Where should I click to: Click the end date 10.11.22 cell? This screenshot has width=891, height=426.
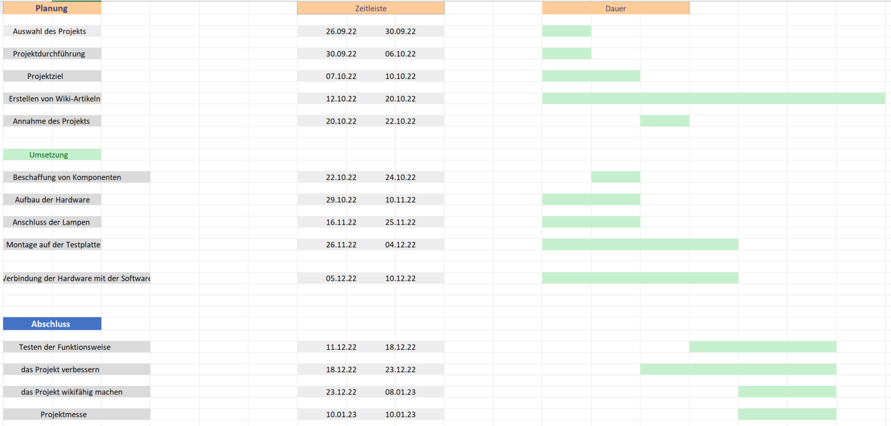pos(400,199)
